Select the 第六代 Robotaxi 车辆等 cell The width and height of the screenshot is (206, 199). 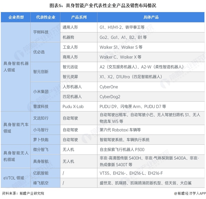[x=151, y=130]
